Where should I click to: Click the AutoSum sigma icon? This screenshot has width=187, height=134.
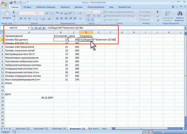click(x=157, y=12)
